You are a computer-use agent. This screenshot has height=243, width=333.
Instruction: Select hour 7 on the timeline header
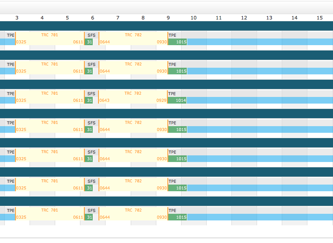pyautogui.click(x=117, y=18)
